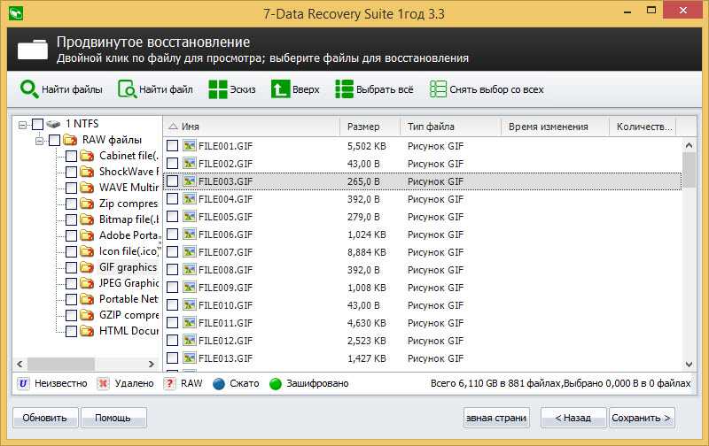Go up with the Вверх icon
Viewport: 709px width, 446px height.
click(280, 88)
